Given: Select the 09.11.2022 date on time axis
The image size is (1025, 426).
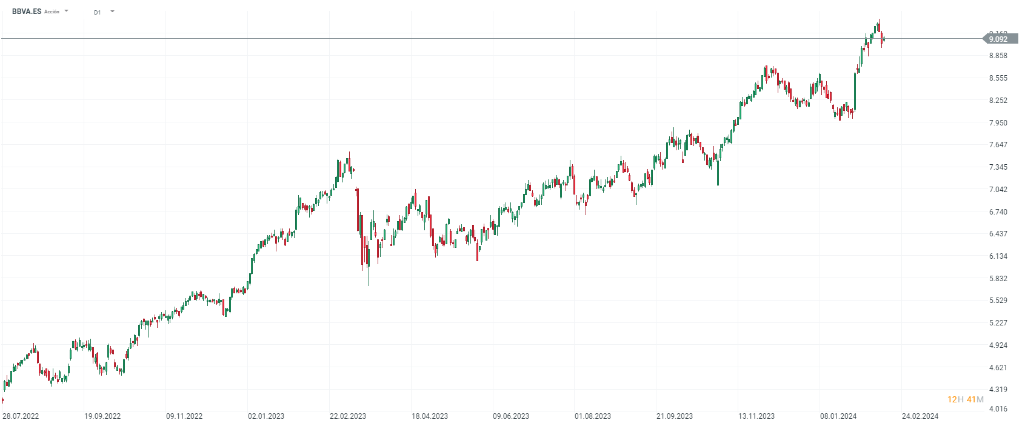Looking at the screenshot, I should pyautogui.click(x=184, y=416).
